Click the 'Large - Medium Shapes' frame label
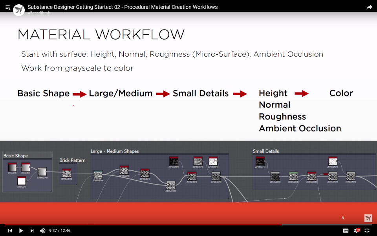Screen dimensions: 377x236 115,151
